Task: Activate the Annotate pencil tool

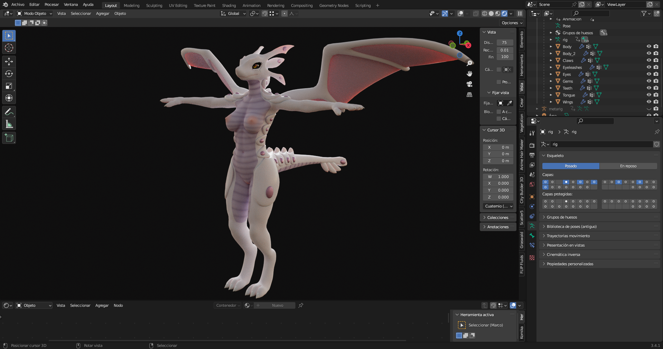Action: pos(9,112)
